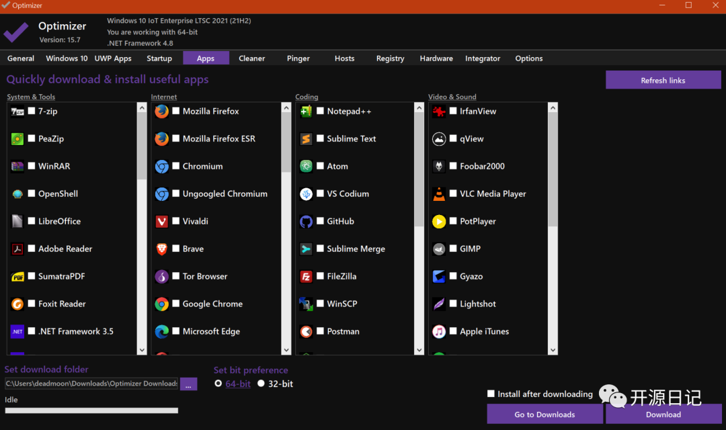Click the PotPlayer icon
The width and height of the screenshot is (726, 430).
click(x=439, y=221)
